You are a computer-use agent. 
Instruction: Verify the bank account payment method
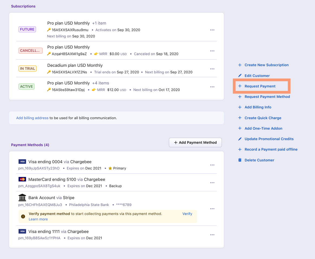pos(187,214)
